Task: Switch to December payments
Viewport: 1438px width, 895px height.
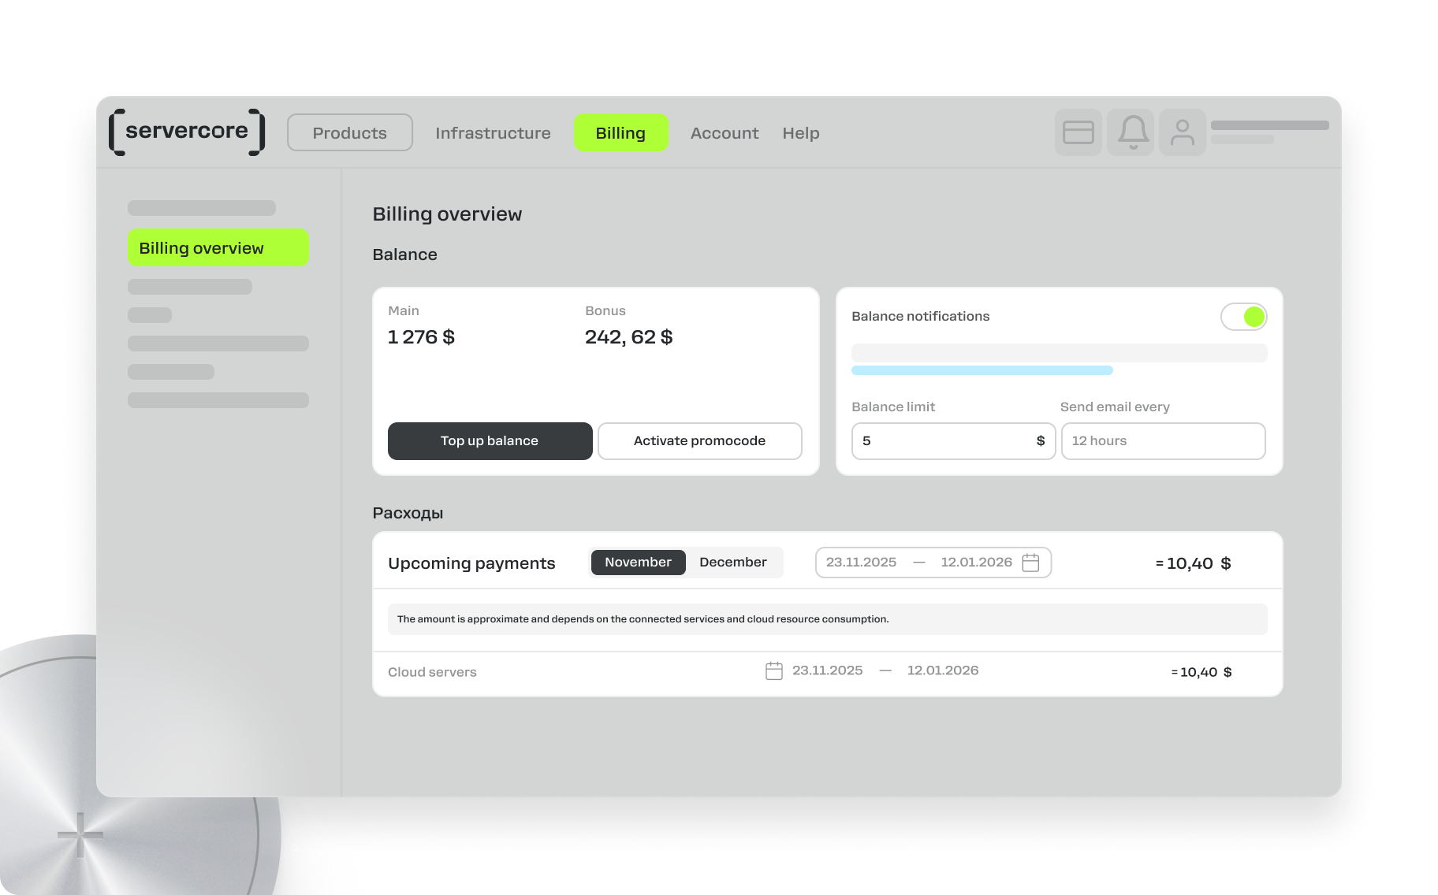Action: (x=732, y=563)
